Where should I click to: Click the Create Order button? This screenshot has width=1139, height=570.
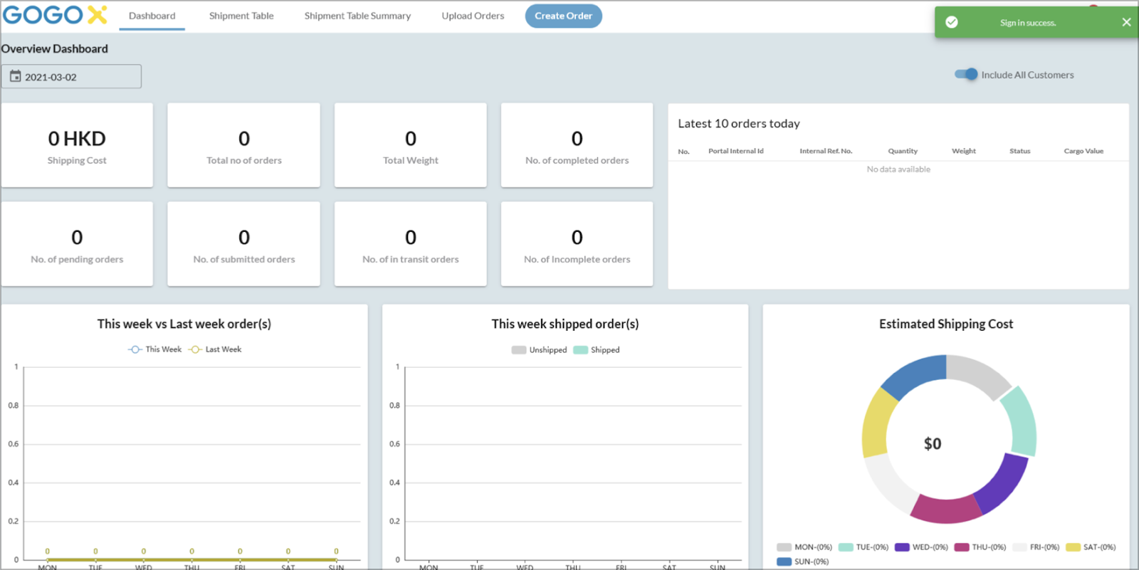[563, 16]
